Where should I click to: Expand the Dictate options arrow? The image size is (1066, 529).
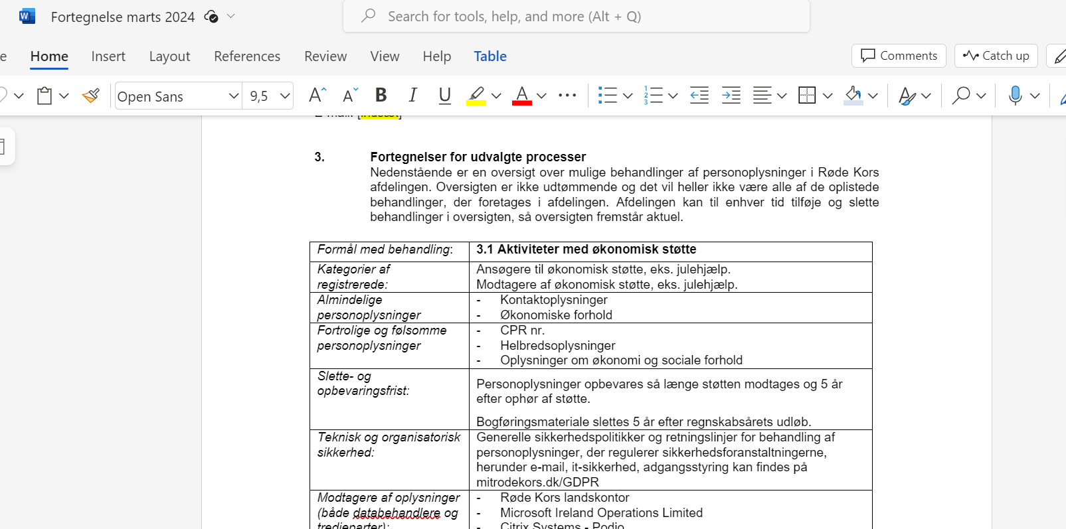pyautogui.click(x=1035, y=96)
